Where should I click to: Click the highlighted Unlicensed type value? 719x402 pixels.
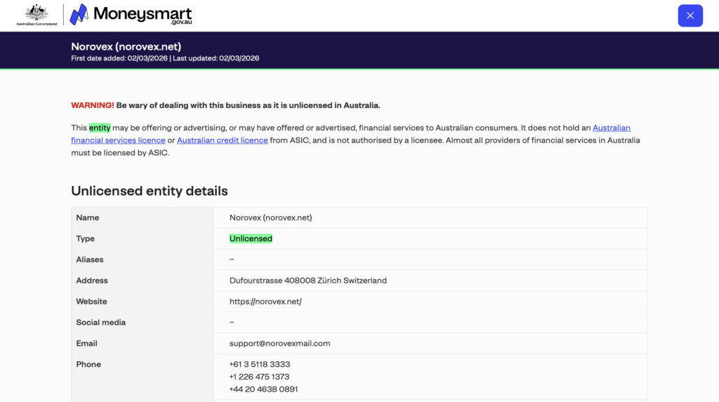click(251, 239)
